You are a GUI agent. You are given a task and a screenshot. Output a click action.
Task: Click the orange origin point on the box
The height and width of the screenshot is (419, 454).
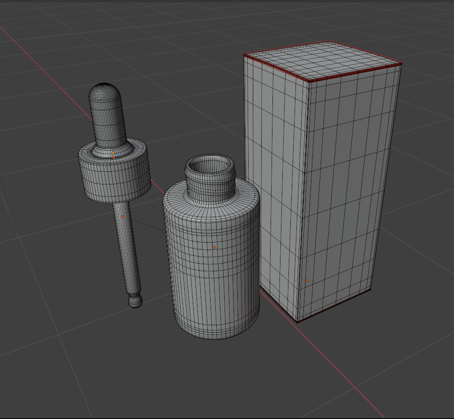point(307,281)
